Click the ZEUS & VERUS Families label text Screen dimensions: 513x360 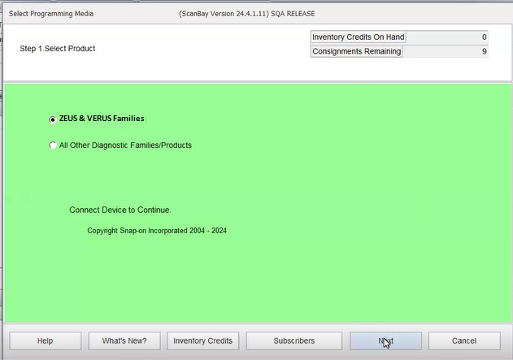pyautogui.click(x=102, y=119)
